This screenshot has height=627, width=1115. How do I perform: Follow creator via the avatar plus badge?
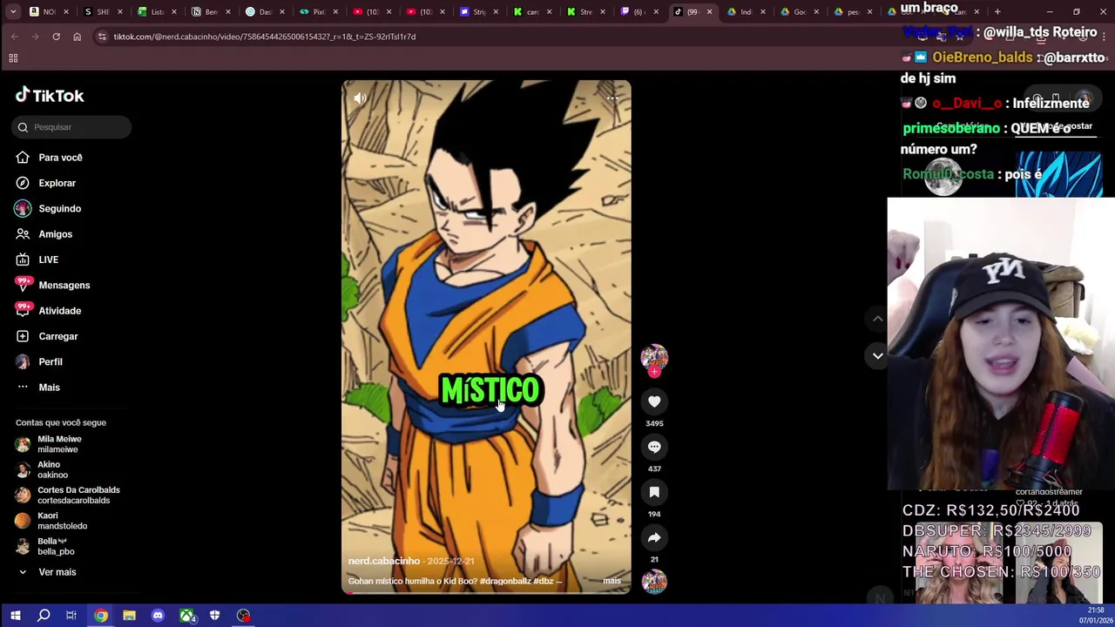point(654,372)
